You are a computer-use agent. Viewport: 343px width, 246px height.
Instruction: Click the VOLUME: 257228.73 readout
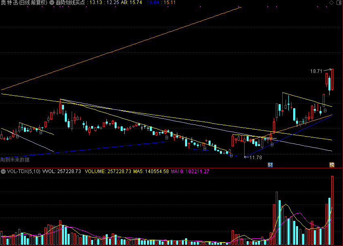(108, 171)
